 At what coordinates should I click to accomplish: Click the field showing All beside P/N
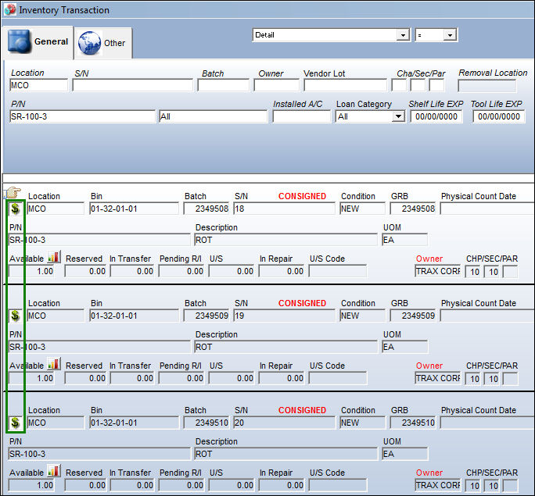pyautogui.click(x=214, y=116)
